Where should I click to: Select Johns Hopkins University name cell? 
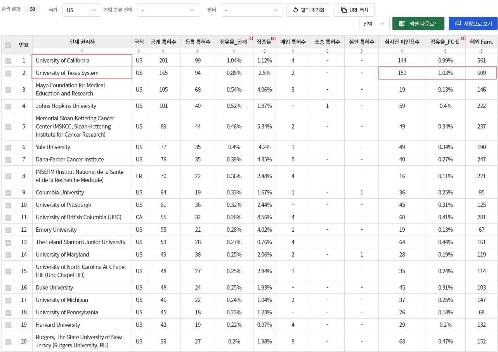(82, 106)
